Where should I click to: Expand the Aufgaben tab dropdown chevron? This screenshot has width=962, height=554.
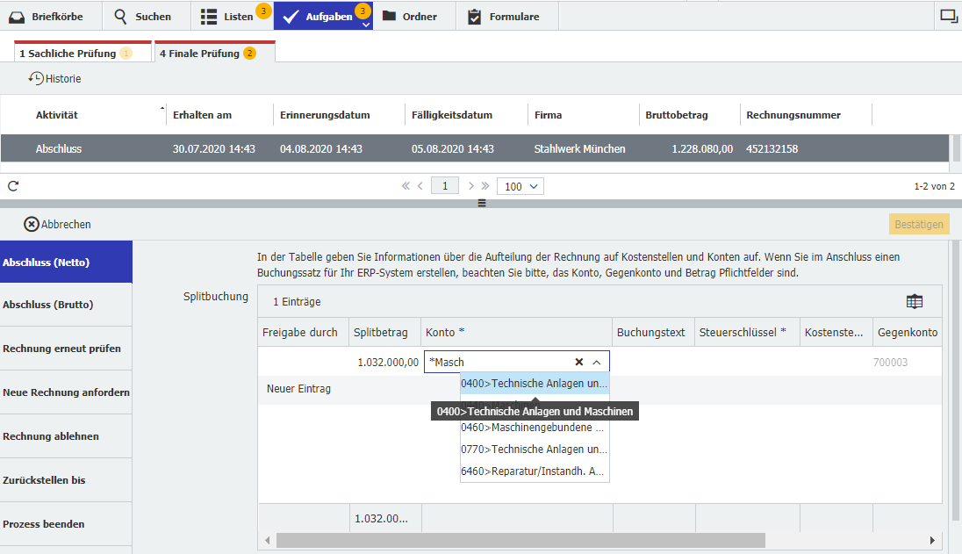(365, 25)
